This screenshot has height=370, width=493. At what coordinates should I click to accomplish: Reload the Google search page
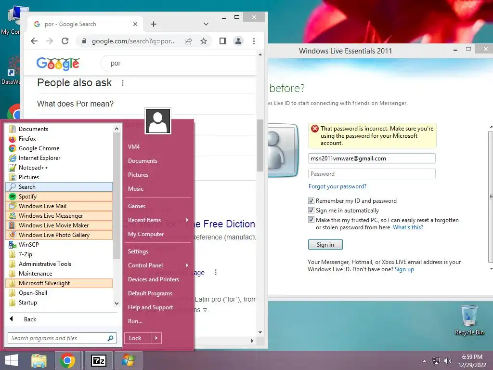pyautogui.click(x=65, y=41)
